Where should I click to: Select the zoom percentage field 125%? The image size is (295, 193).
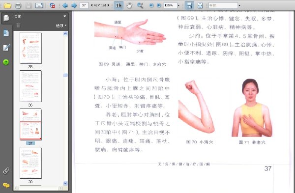tap(170, 5)
